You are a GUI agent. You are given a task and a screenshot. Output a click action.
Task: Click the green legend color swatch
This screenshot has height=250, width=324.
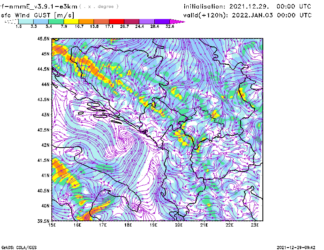pos(56,21)
